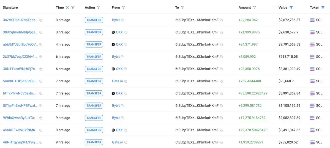The image size is (330, 148).
Task: Open the OKX sender link in second row
Action: [x=119, y=32]
